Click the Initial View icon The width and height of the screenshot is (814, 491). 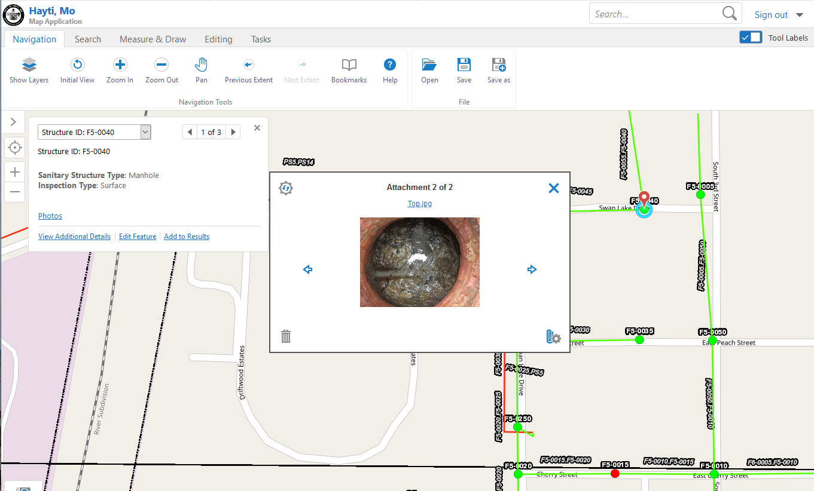(77, 70)
